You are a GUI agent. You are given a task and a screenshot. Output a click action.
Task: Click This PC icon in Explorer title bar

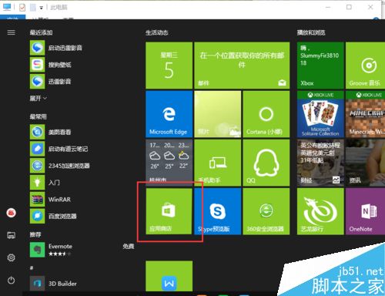[x=7, y=7]
